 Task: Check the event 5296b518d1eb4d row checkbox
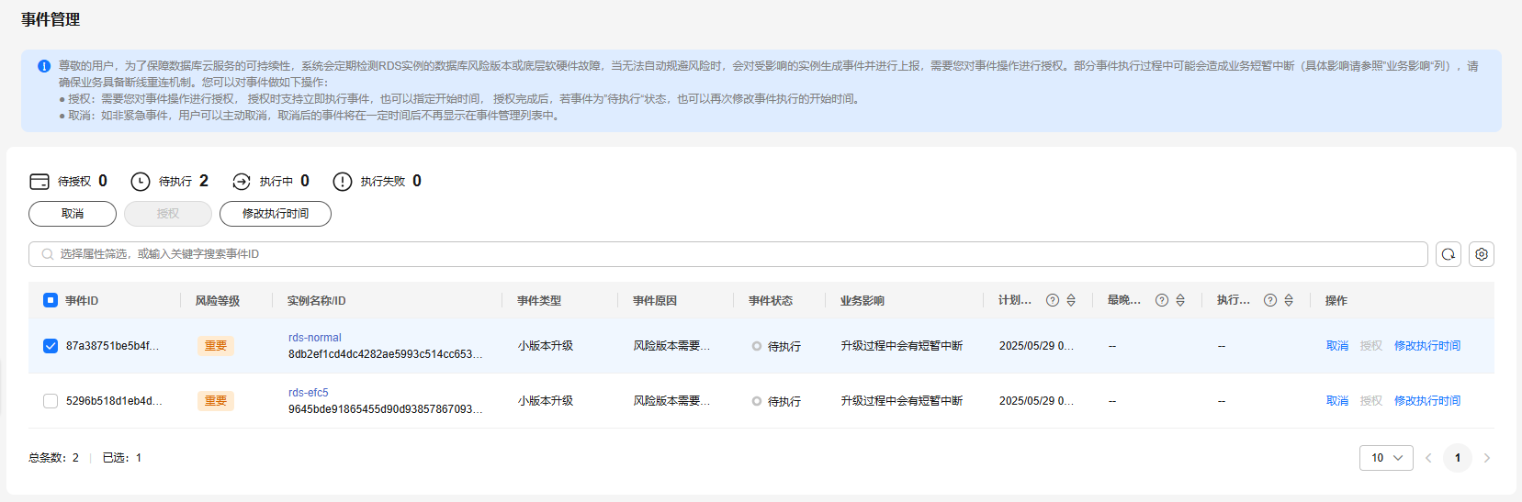[x=51, y=401]
